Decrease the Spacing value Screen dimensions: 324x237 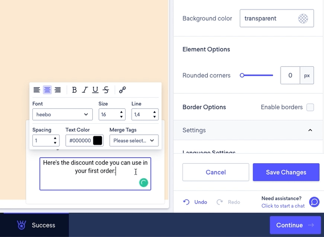[55, 143]
